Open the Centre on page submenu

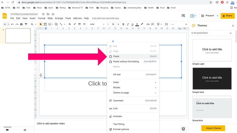click(x=133, y=93)
